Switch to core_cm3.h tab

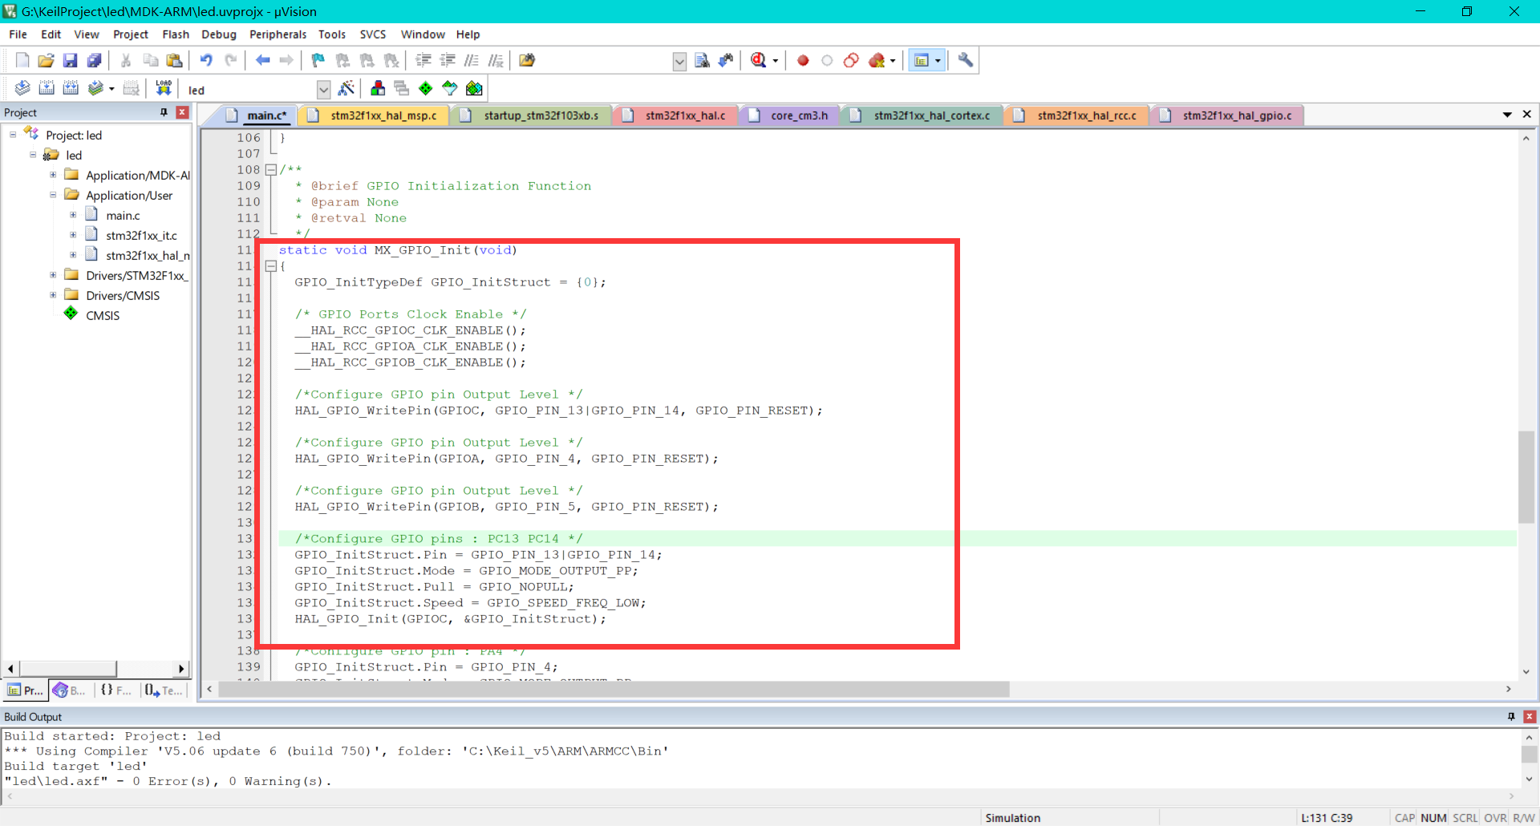tap(789, 115)
